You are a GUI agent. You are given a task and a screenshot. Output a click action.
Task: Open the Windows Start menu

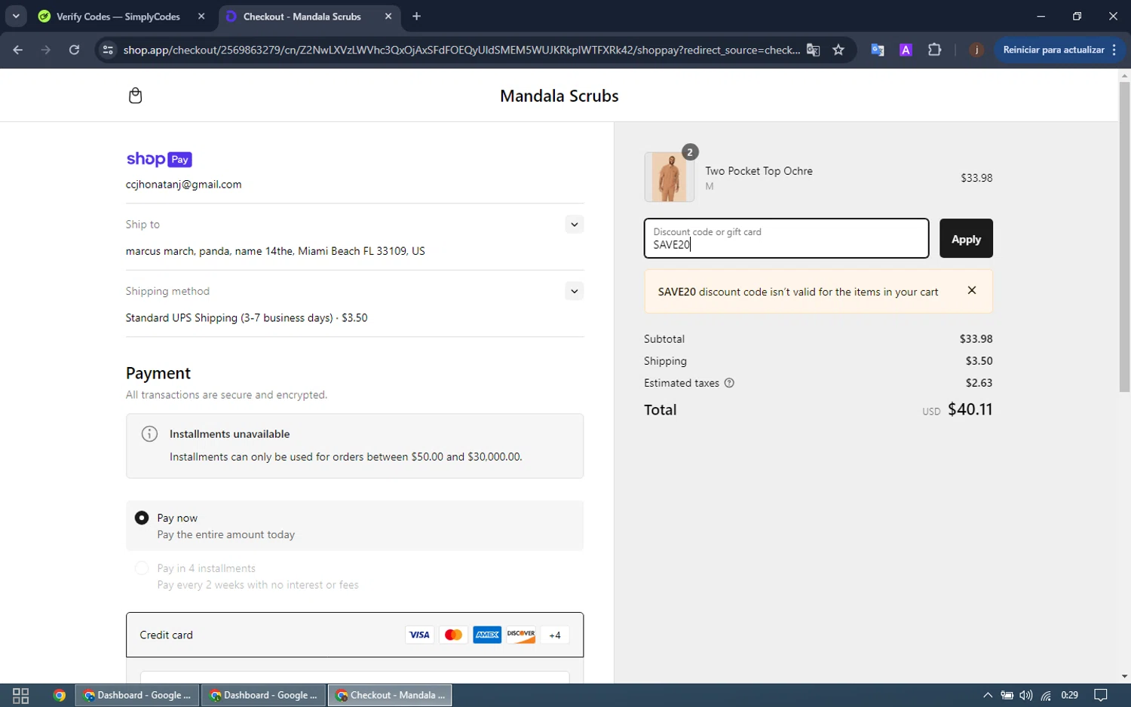click(x=21, y=695)
